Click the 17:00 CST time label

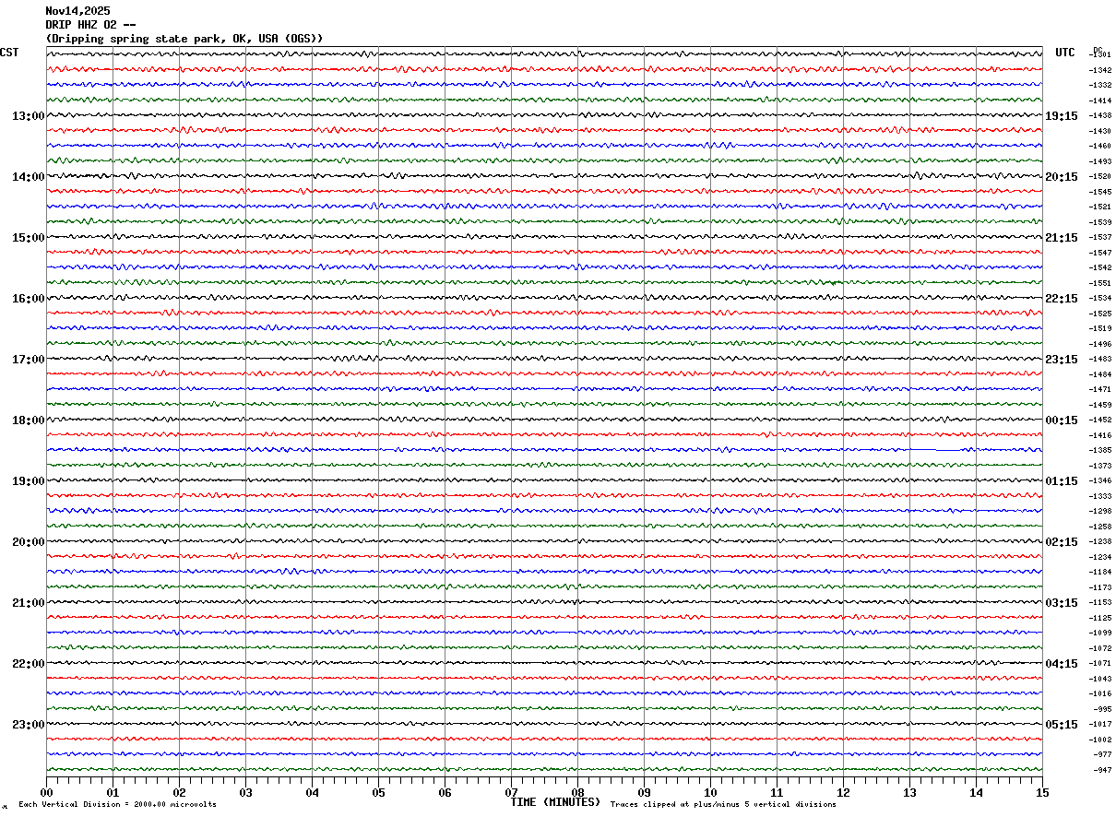click(x=28, y=360)
